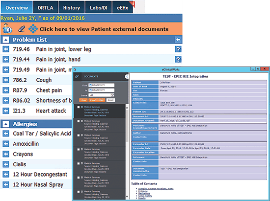
Task: Click the paperclip attachment icon in orange bar
Action: coord(22,29)
